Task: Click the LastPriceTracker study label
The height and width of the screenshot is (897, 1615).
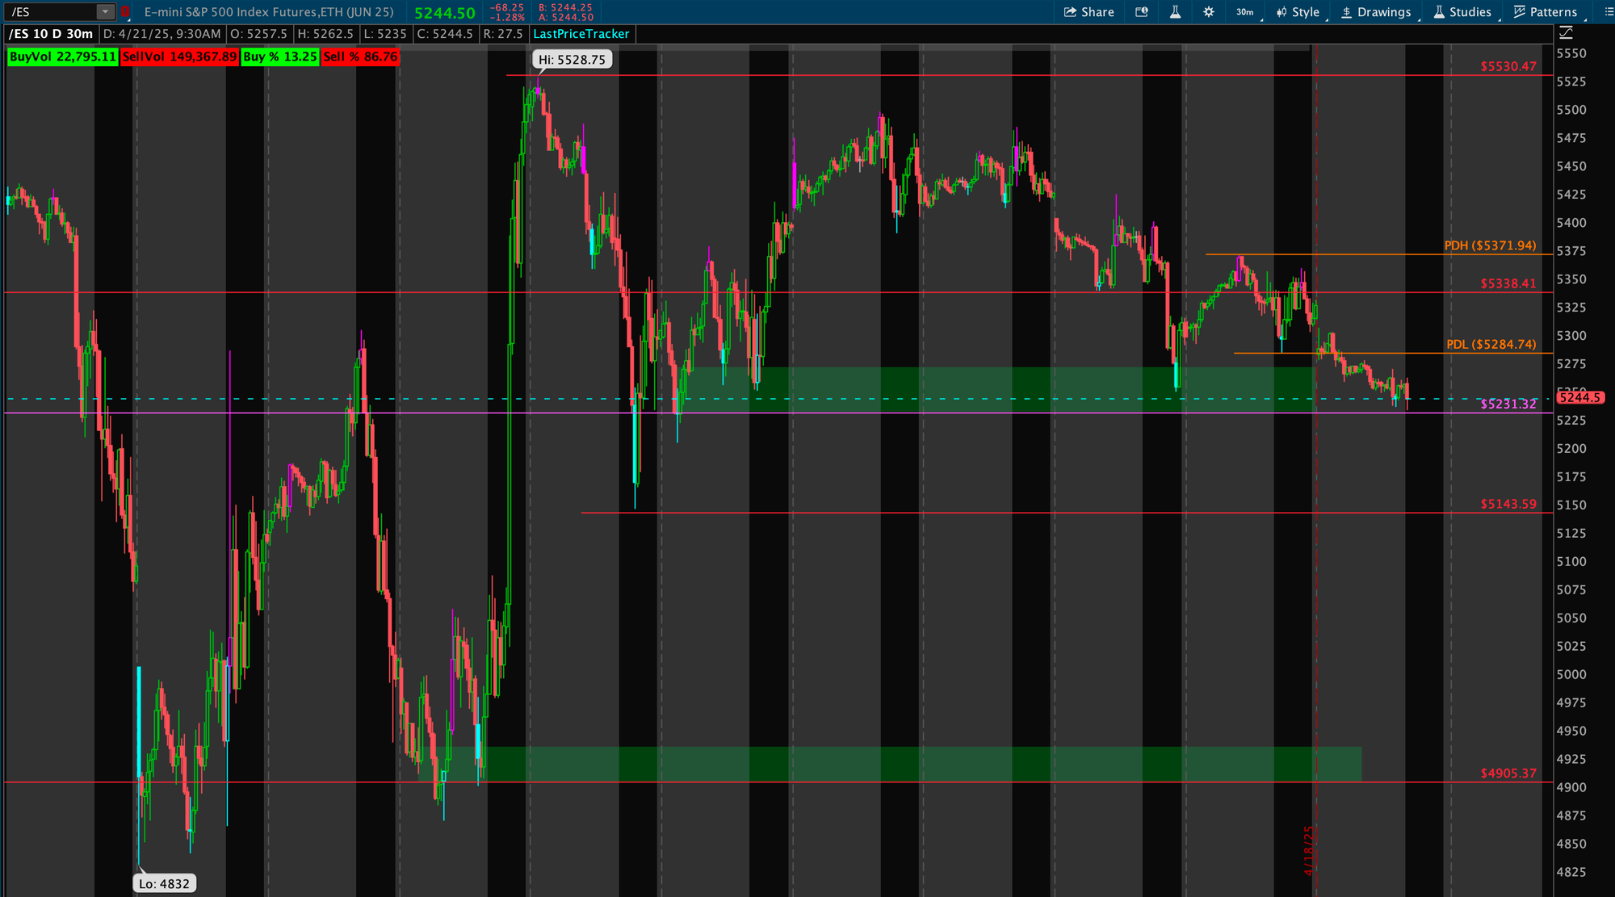Action: (581, 34)
